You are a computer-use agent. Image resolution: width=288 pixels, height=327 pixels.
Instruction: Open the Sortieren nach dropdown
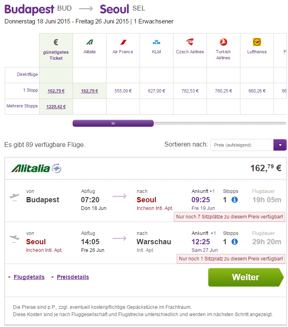pyautogui.click(x=280, y=145)
